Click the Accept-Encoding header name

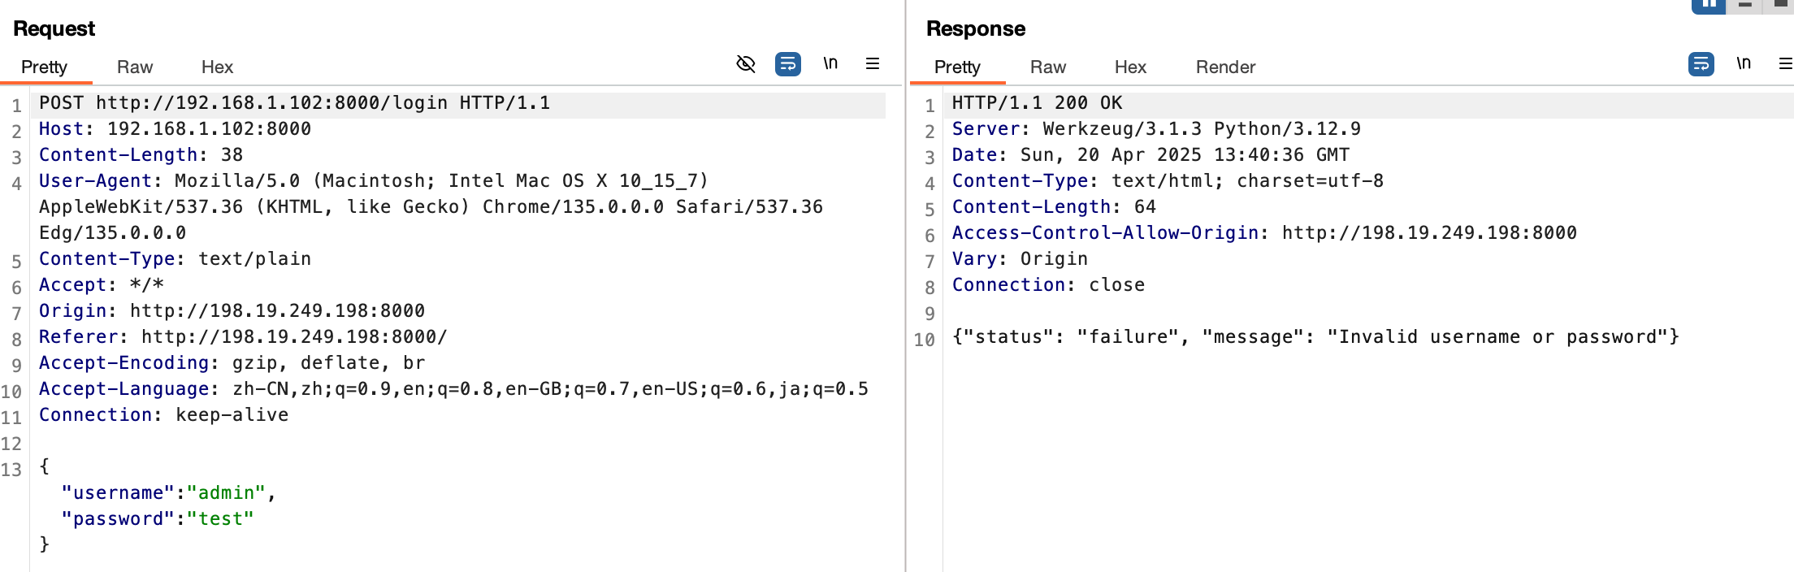point(124,363)
